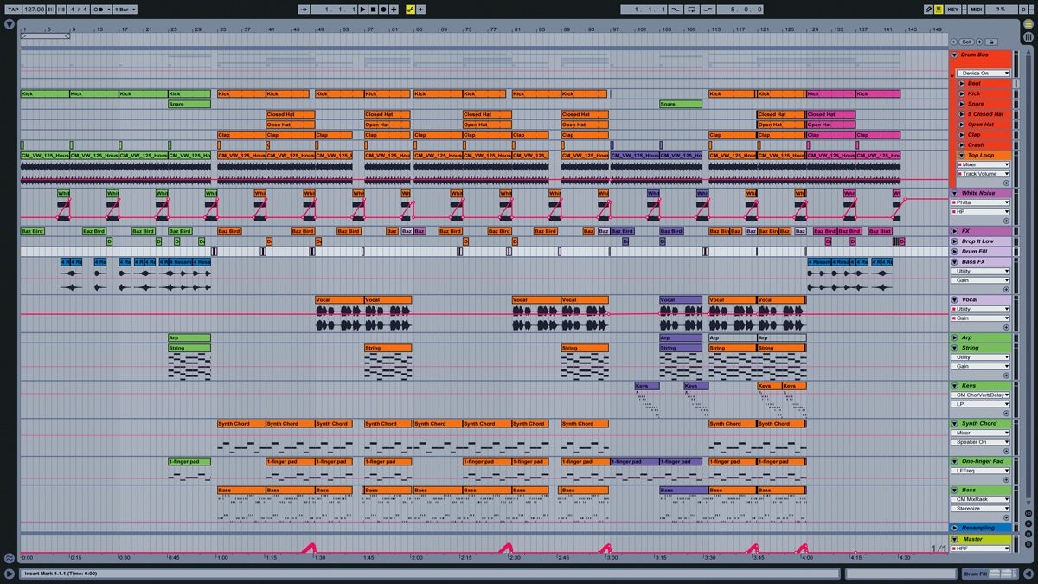Enable MIDI mapping mode

point(976,8)
